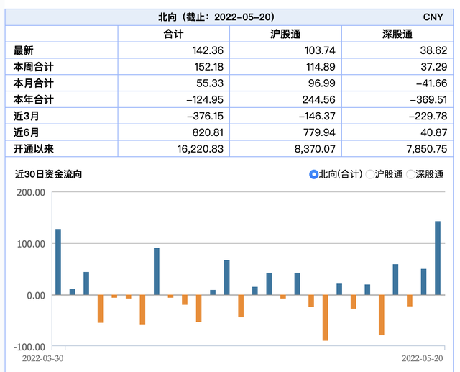This screenshot has height=372, width=460.
Task: Click the value 779.94
Action: 319,132
